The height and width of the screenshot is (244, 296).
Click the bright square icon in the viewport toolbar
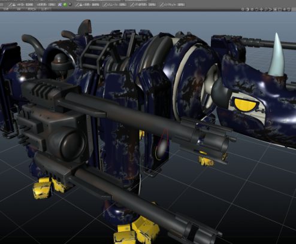coord(275,10)
